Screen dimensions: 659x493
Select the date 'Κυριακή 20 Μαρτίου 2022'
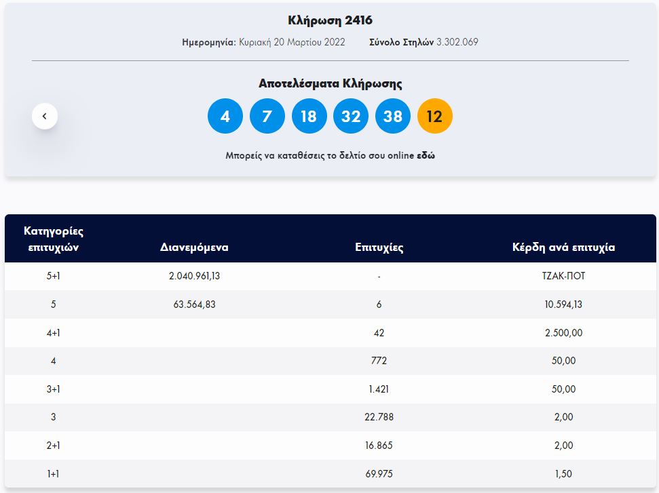pyautogui.click(x=292, y=42)
